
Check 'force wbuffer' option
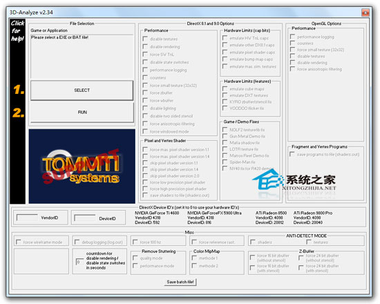coord(145,100)
